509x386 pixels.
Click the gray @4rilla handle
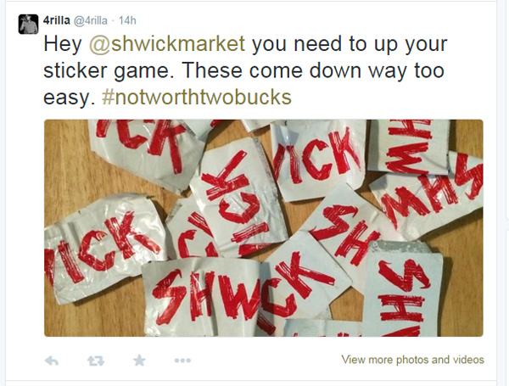(91, 20)
